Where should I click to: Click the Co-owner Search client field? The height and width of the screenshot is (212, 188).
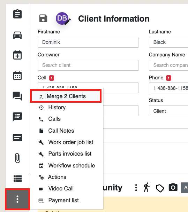tap(88, 65)
